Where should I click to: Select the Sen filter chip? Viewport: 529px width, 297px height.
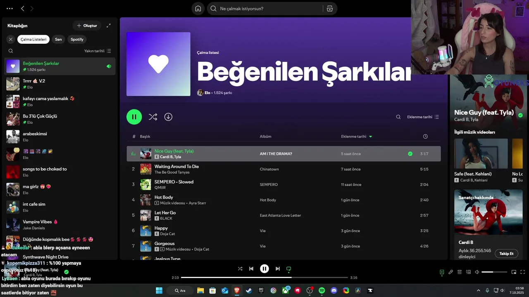pyautogui.click(x=58, y=40)
